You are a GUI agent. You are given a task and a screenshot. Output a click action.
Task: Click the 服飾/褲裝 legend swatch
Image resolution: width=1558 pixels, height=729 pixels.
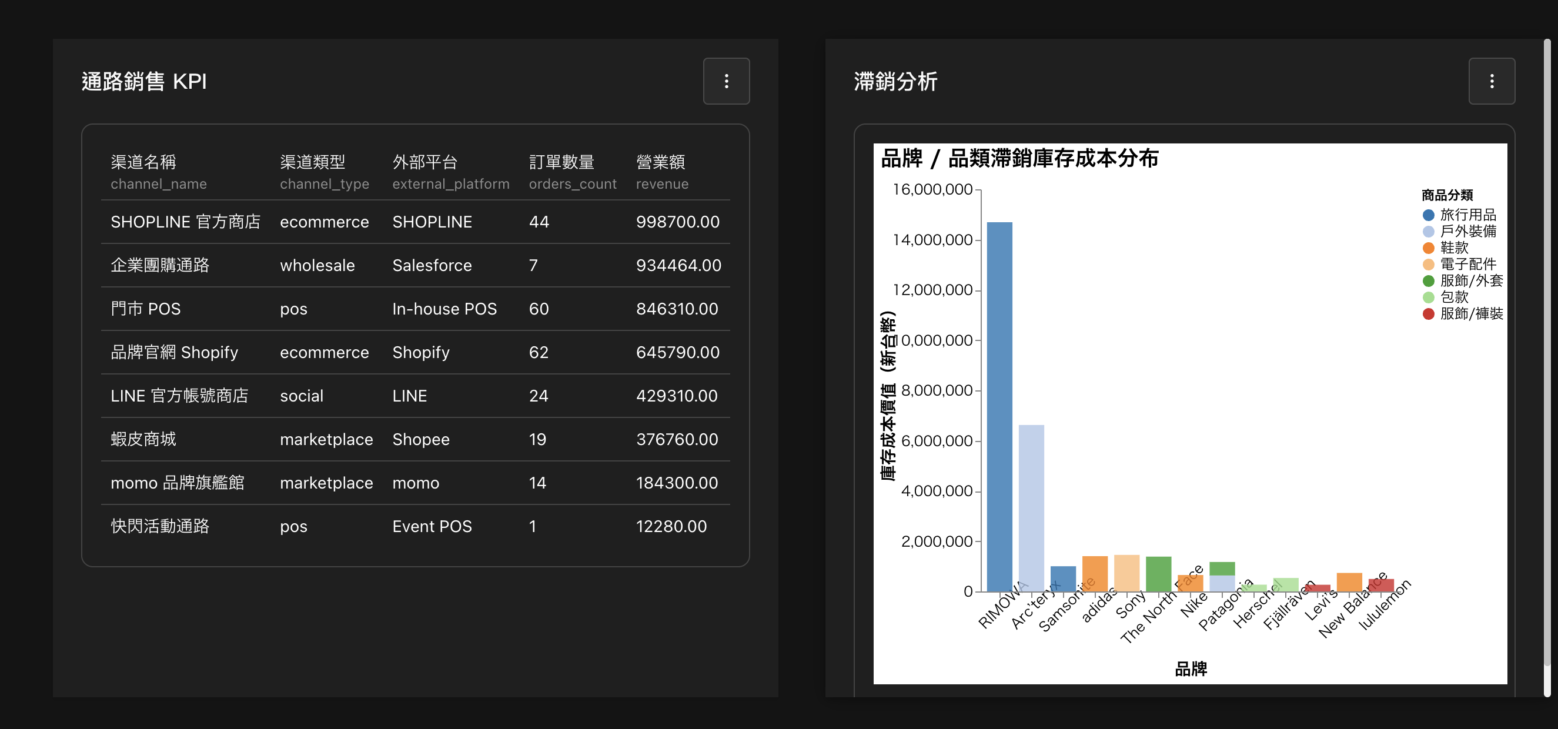pyautogui.click(x=1428, y=313)
